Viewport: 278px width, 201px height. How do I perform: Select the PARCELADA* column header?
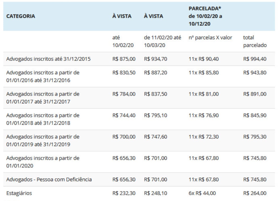[205, 16]
